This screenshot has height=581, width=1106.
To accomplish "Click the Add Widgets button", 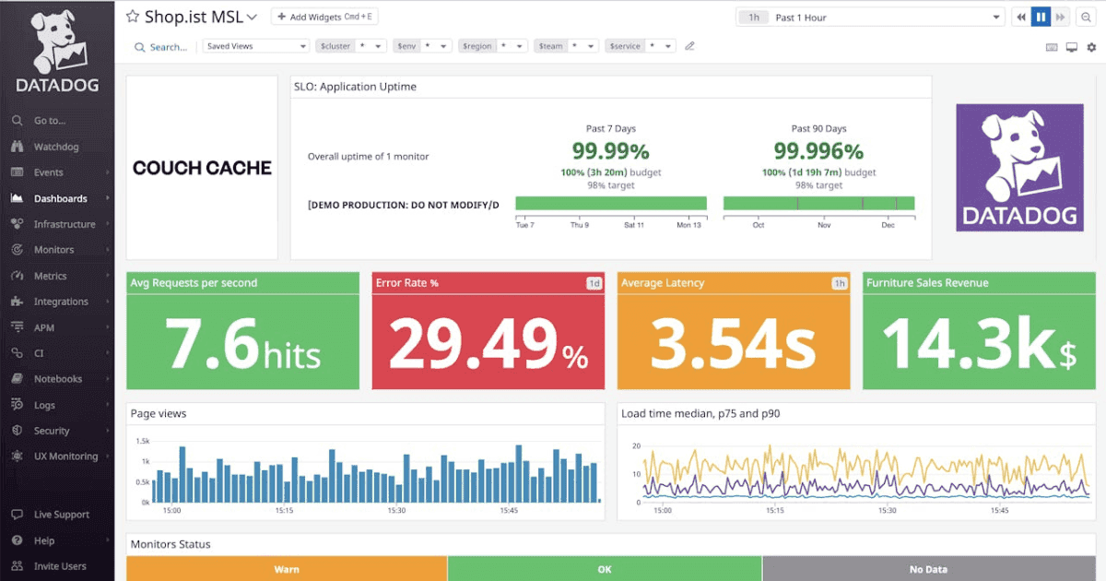I will (x=324, y=16).
